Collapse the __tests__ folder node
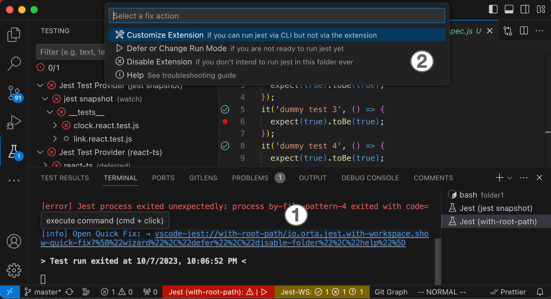551x299 pixels. tap(50, 112)
